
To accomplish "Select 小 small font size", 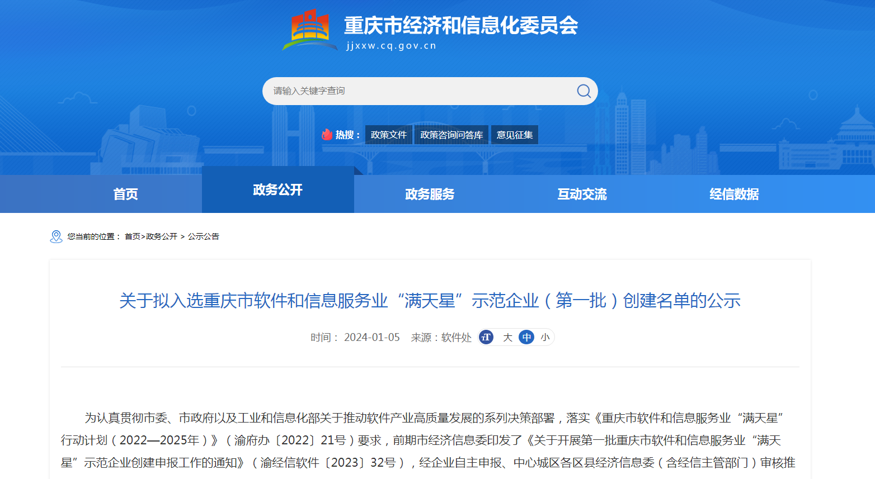I will [544, 337].
